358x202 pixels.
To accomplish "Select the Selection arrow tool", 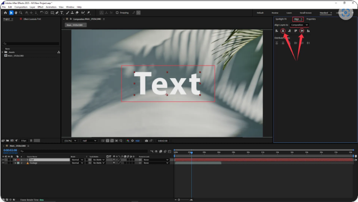I will (x=11, y=13).
